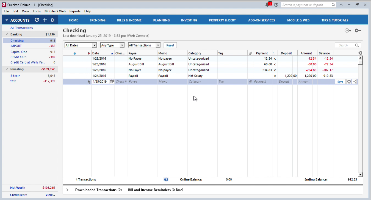Switch to the INVESTING tab
The image size is (371, 200).
tap(189, 20)
